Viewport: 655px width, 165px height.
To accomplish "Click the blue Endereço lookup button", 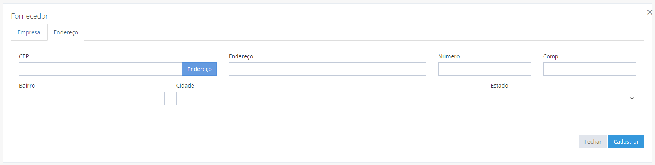I will point(199,69).
